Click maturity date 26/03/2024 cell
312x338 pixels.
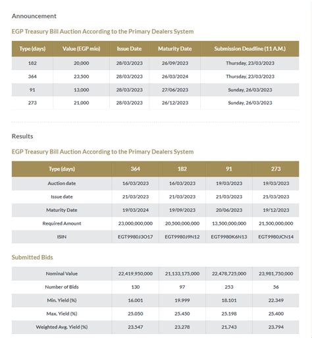point(175,76)
